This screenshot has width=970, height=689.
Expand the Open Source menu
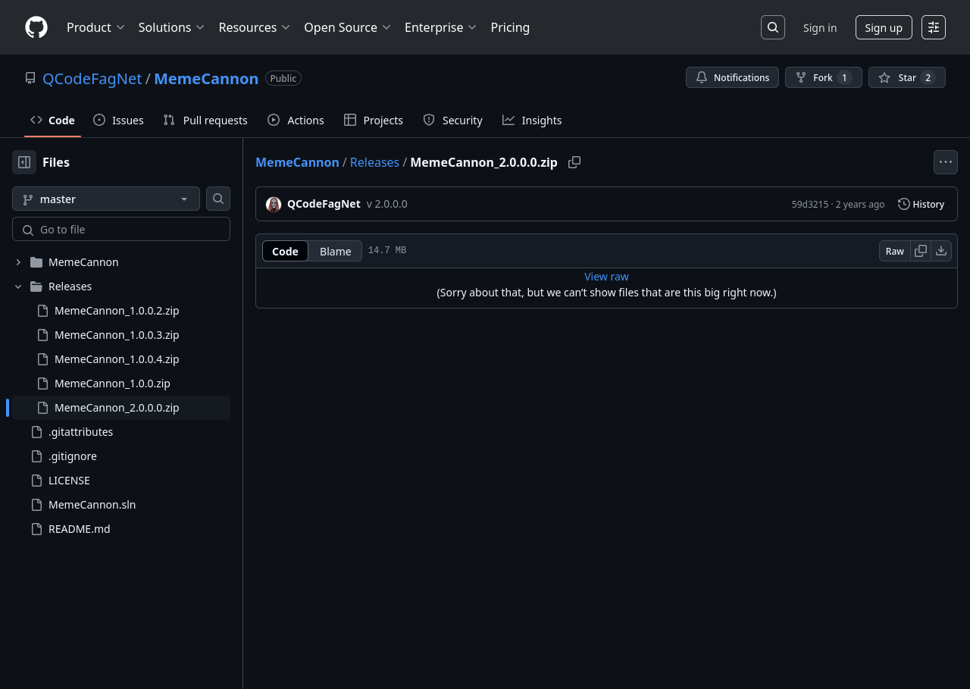pyautogui.click(x=348, y=27)
